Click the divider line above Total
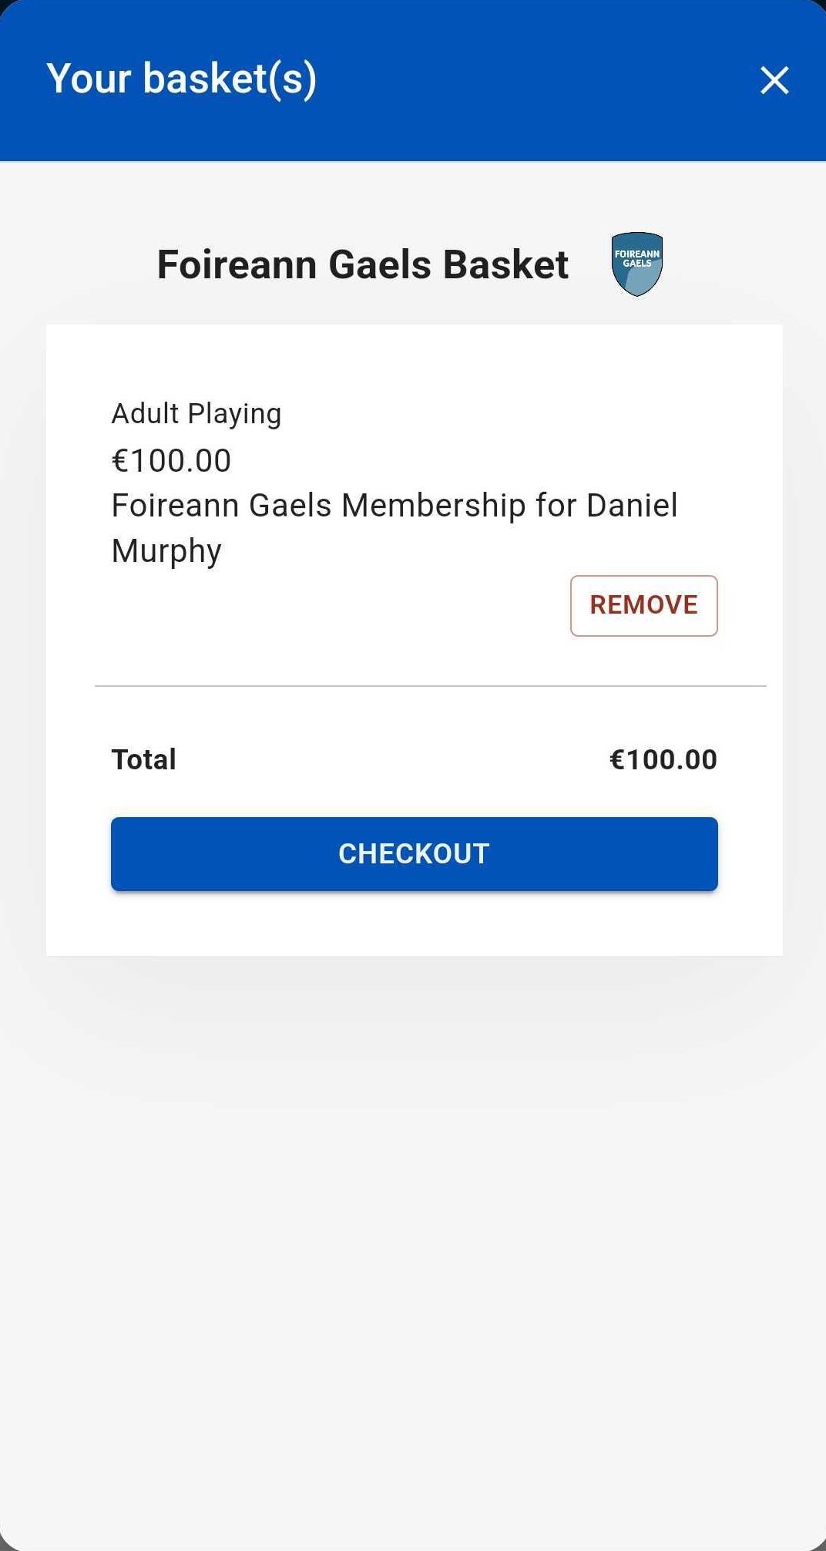826x1551 pixels. 430,685
